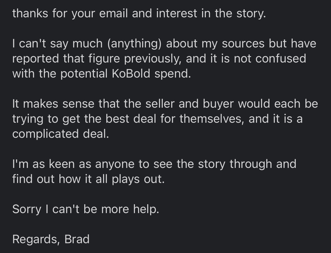Click the word "through" in the message
Viewport: 331px width, 253px height.
click(x=251, y=164)
